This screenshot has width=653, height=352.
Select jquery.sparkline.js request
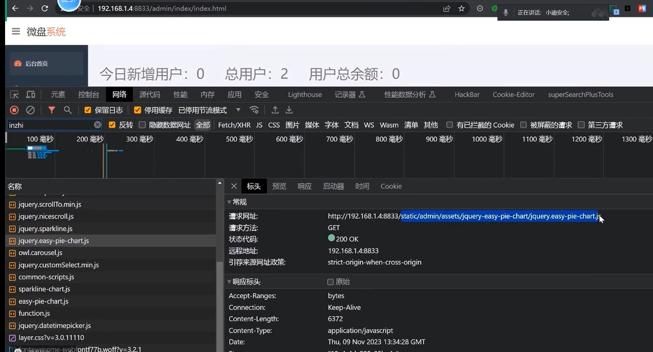[110, 229]
